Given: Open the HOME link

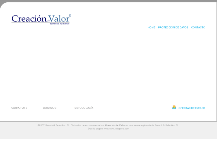Looking at the screenshot, I should point(151,27).
